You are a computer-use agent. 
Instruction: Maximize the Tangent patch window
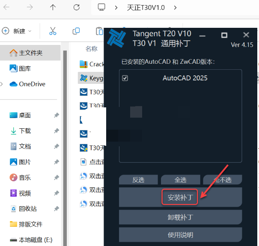[224, 35]
